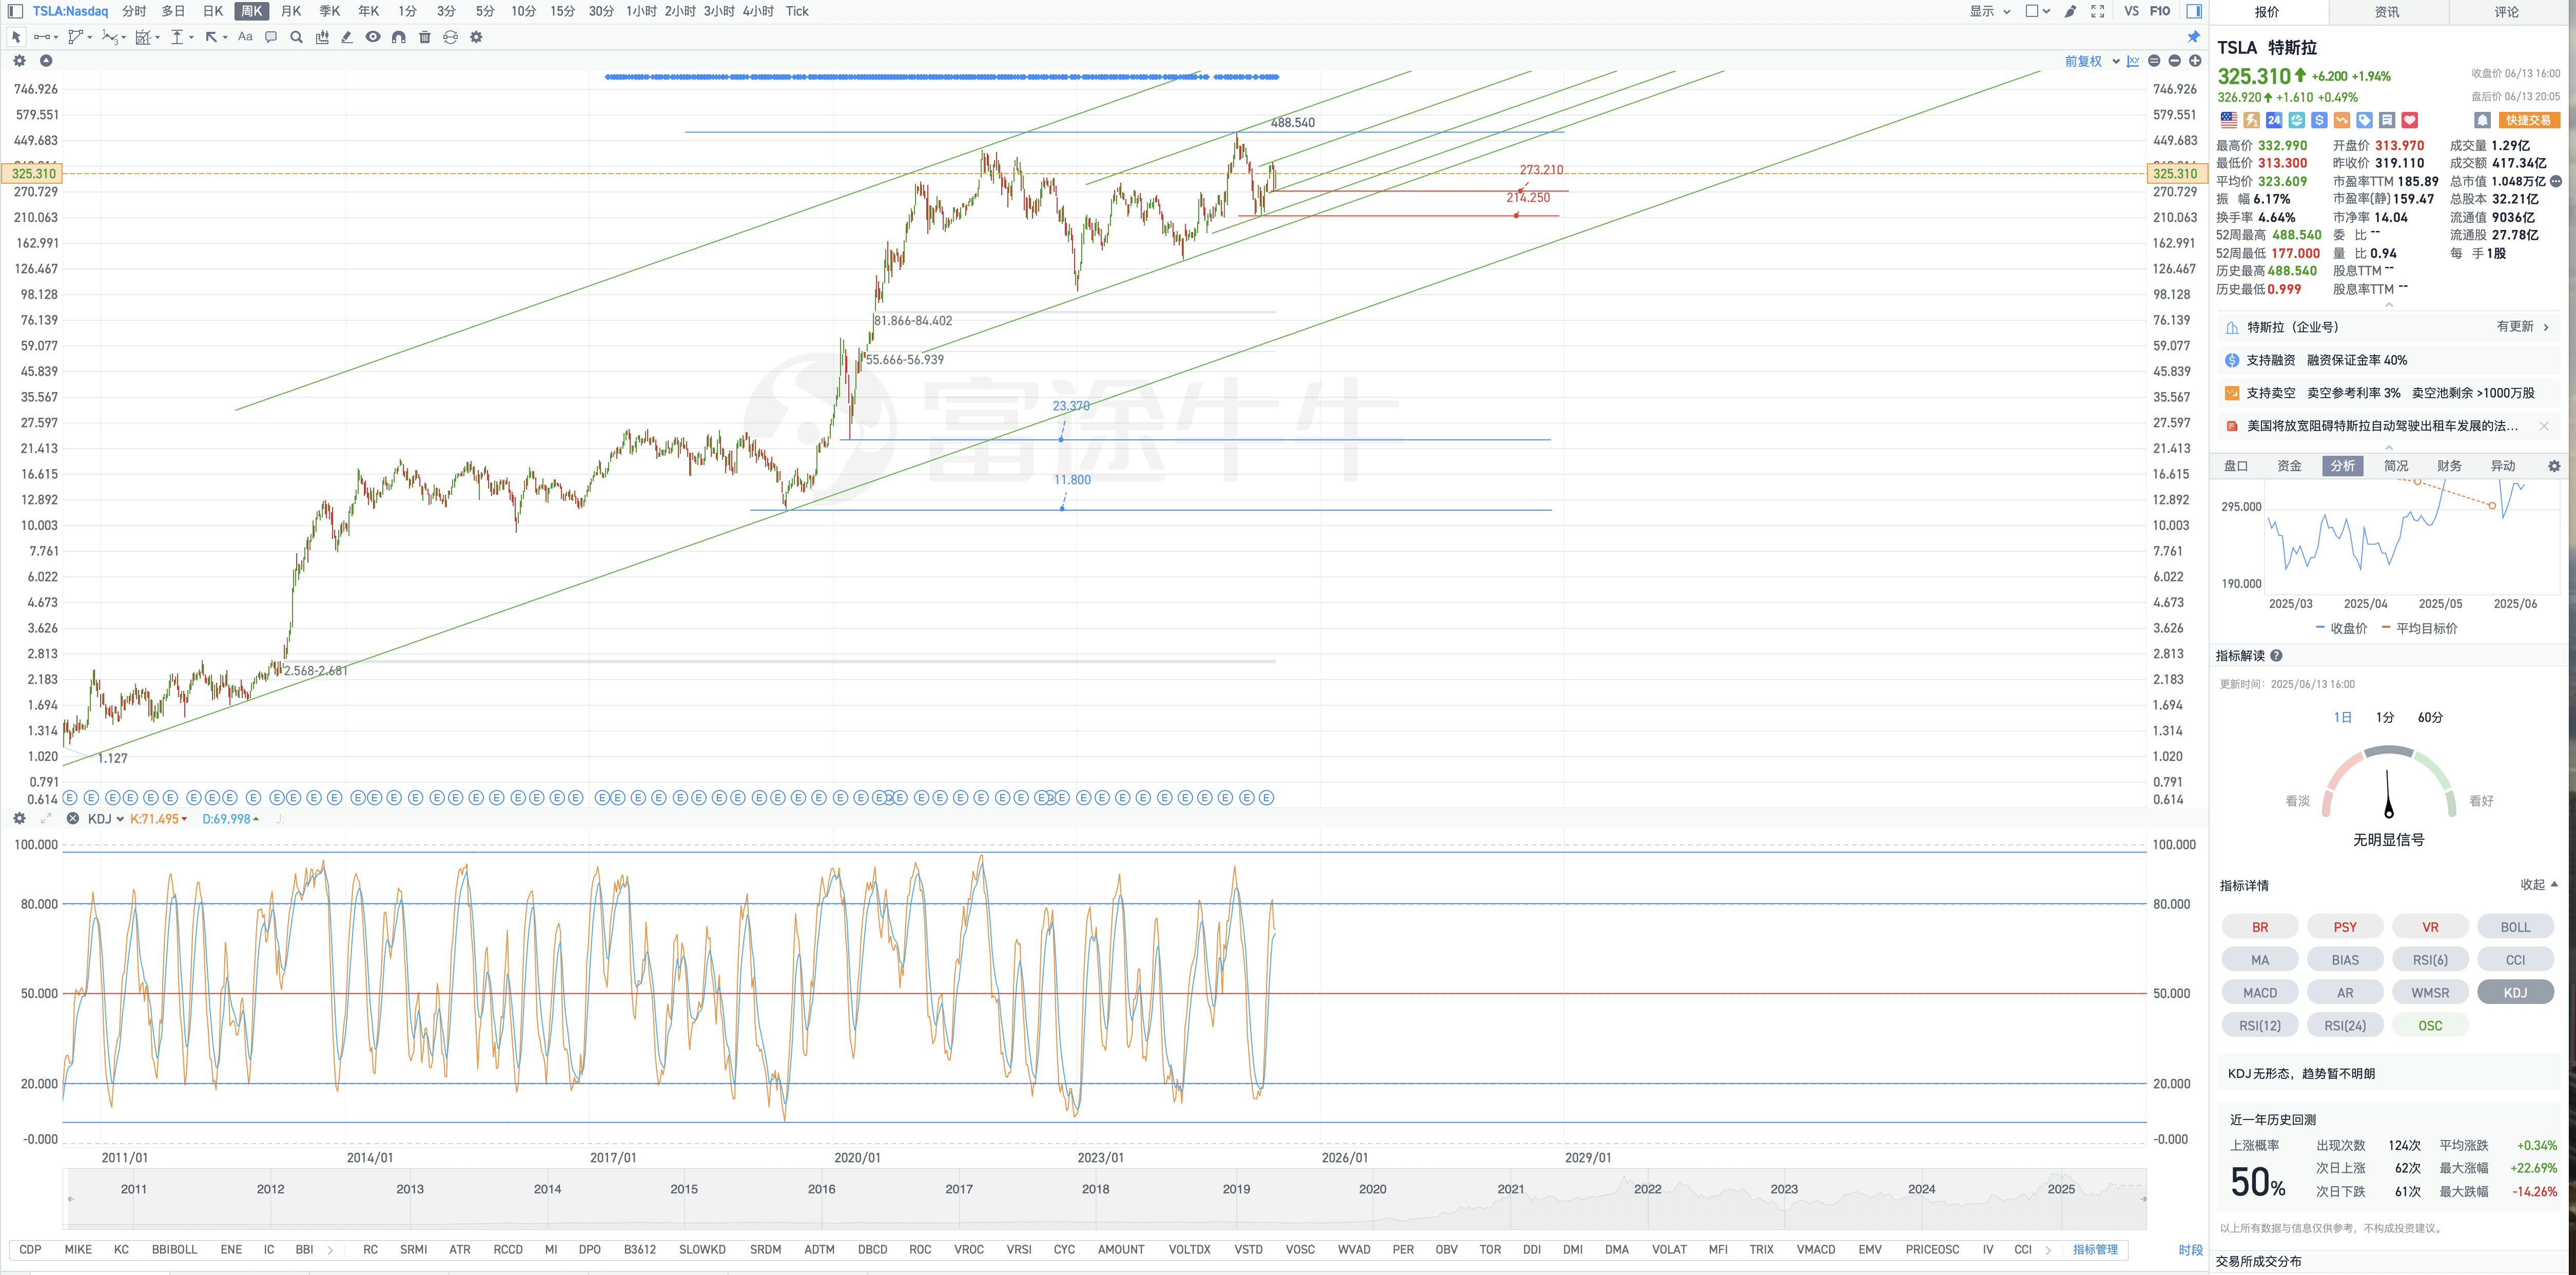This screenshot has height=1275, width=2576.
Task: Open main chart settings gear
Action: [19, 61]
